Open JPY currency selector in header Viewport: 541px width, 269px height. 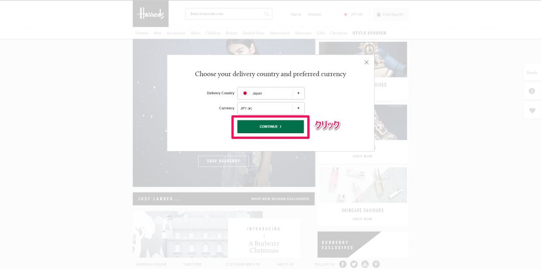click(353, 14)
